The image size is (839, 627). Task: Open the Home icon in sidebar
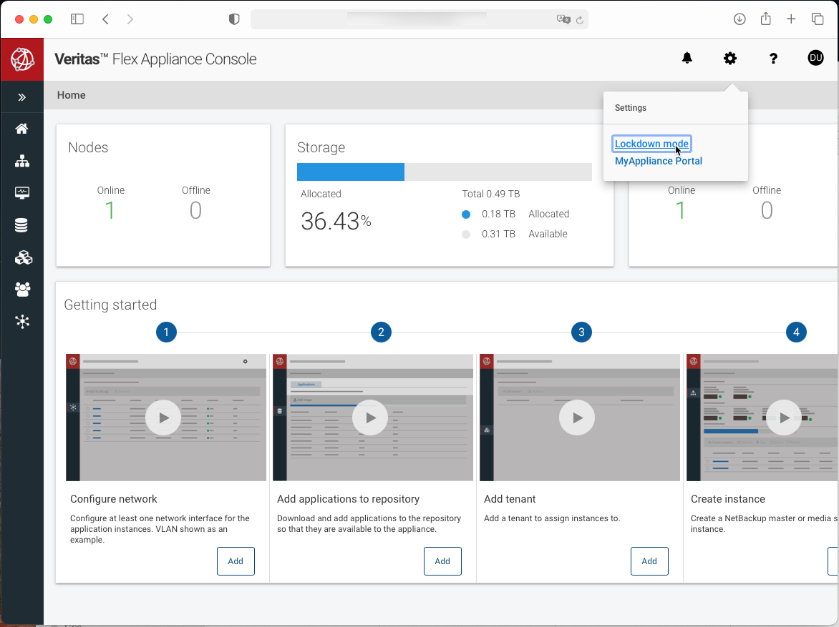point(22,129)
